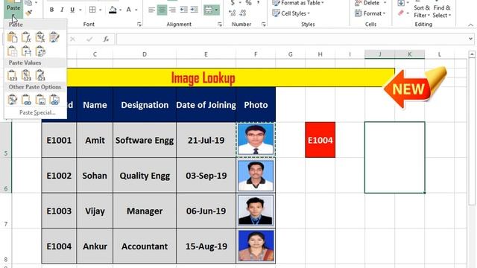Viewport: 477px width, 268px height.
Task: Toggle Italic formatting
Action: (x=62, y=10)
